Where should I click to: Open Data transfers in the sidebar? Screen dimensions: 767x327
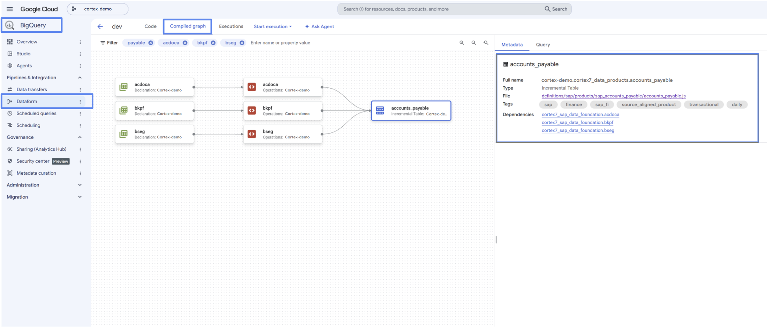(32, 89)
